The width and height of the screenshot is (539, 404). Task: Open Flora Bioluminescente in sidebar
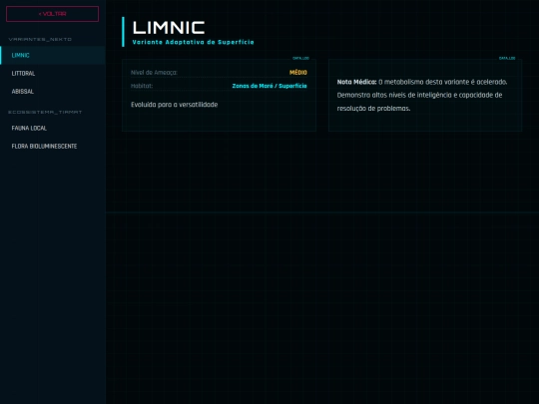click(x=53, y=147)
